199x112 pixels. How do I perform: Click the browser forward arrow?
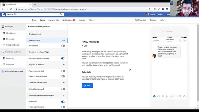pyautogui.click(x=7, y=9)
